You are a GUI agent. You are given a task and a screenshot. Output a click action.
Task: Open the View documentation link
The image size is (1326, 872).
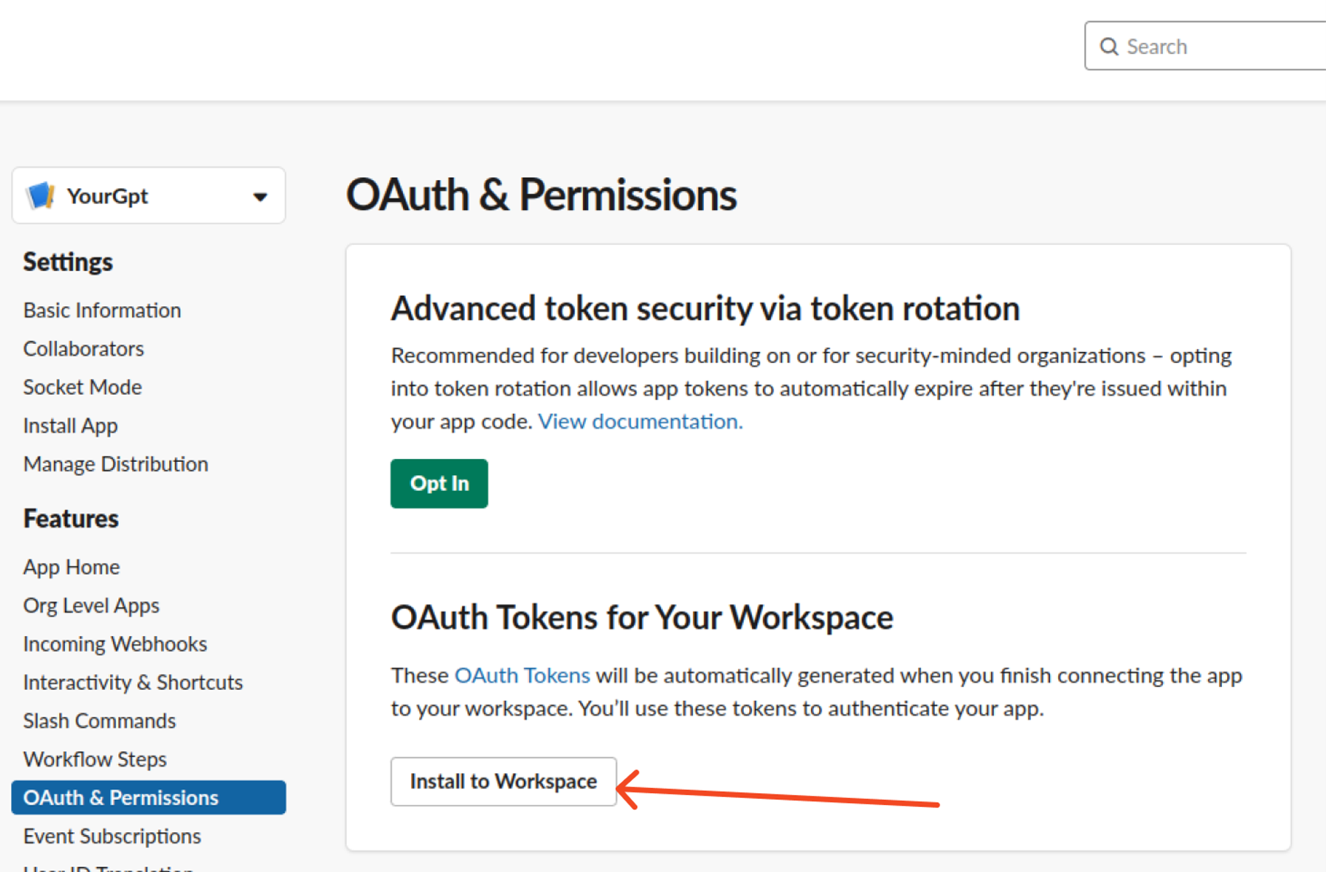point(640,421)
